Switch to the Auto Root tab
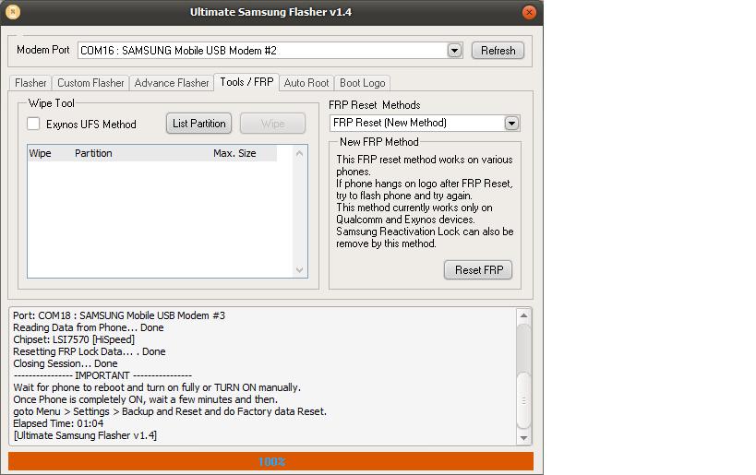 [x=306, y=83]
